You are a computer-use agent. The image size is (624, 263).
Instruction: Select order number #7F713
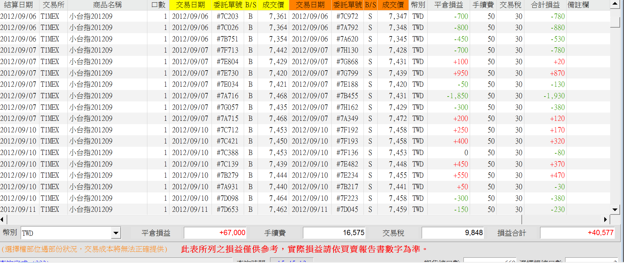[227, 50]
